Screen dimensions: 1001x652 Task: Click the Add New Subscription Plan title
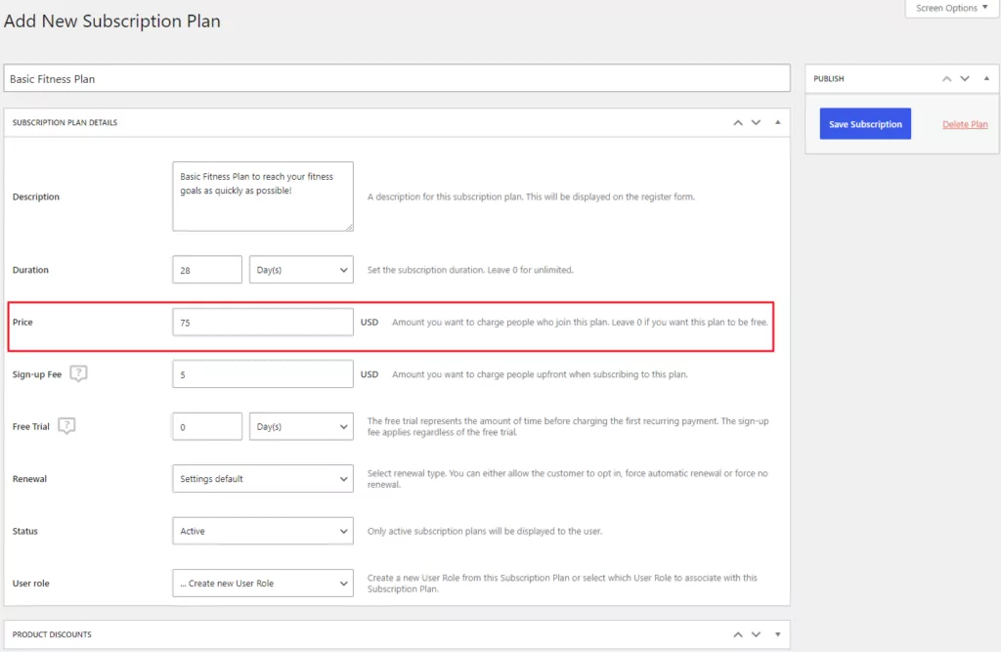[112, 22]
